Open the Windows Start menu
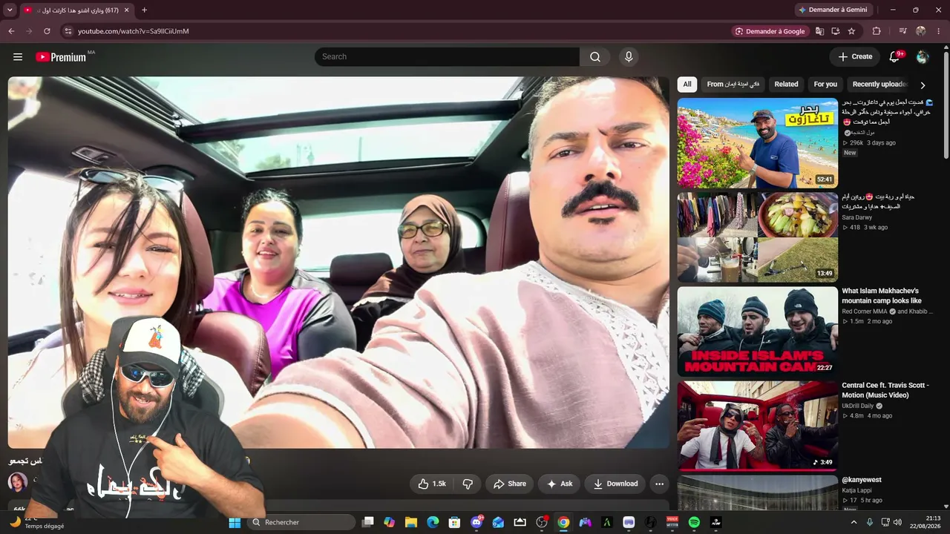950x534 pixels. 235,522
